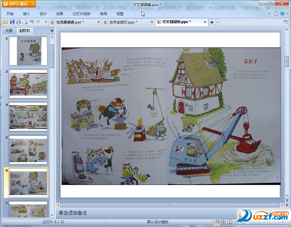This screenshot has height=227, width=291.
Task: Expand the ribbon with the chevron arrow
Action: tap(269, 13)
